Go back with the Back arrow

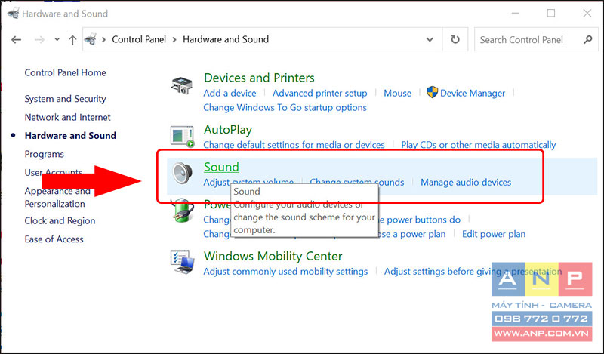coord(16,39)
